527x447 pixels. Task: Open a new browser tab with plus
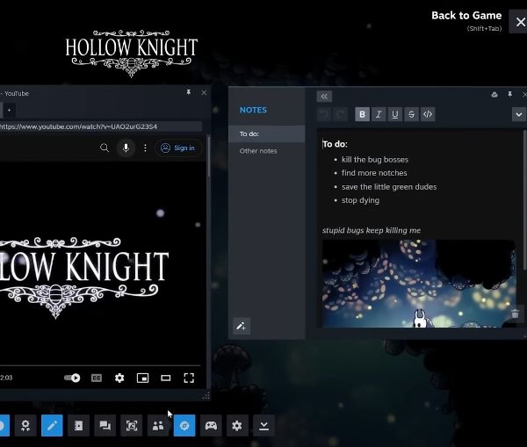click(8, 110)
